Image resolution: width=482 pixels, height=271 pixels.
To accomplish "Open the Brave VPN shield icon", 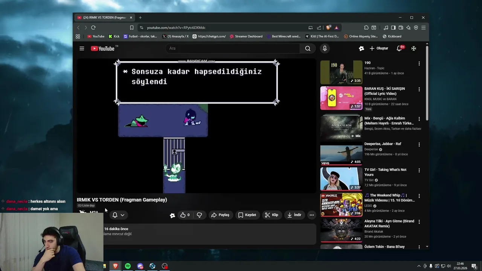I will [x=416, y=27].
